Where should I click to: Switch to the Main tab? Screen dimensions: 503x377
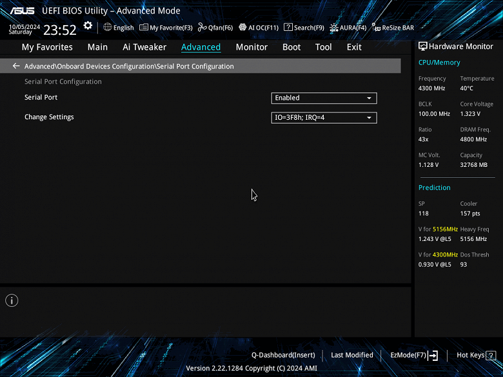(x=97, y=47)
